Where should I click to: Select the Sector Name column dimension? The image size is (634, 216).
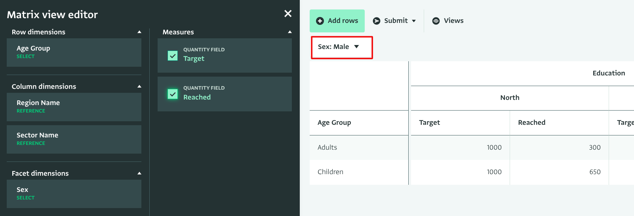pyautogui.click(x=74, y=139)
